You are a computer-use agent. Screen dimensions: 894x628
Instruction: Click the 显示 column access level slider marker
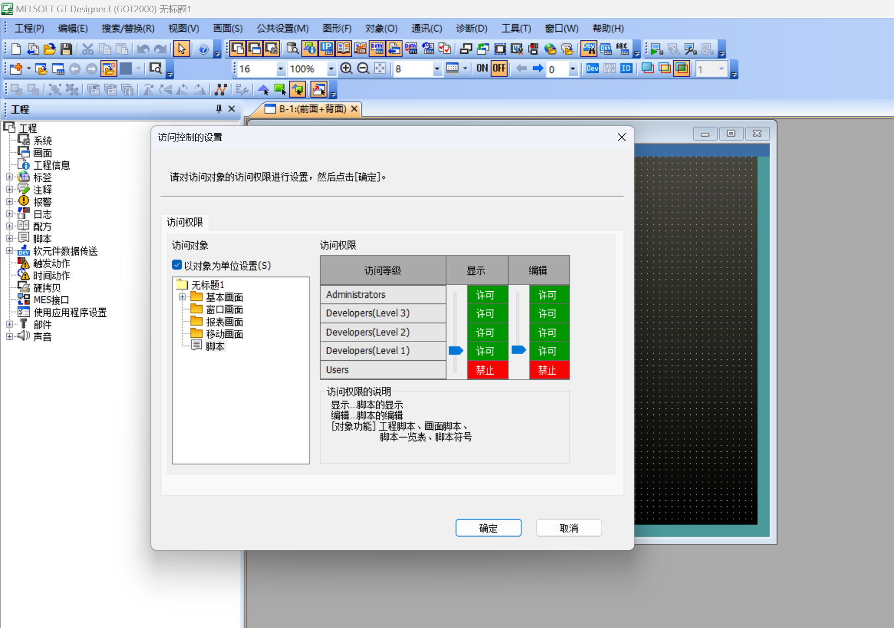[455, 351]
